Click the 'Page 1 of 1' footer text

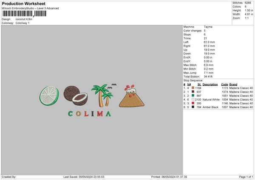(246, 177)
